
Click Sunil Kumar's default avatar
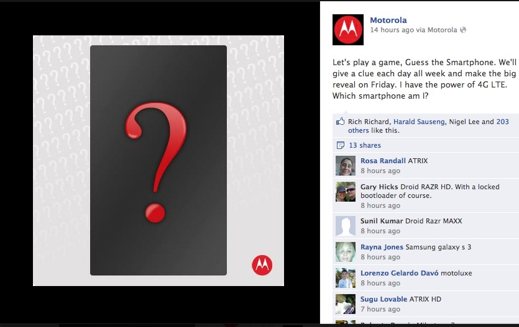tap(346, 226)
